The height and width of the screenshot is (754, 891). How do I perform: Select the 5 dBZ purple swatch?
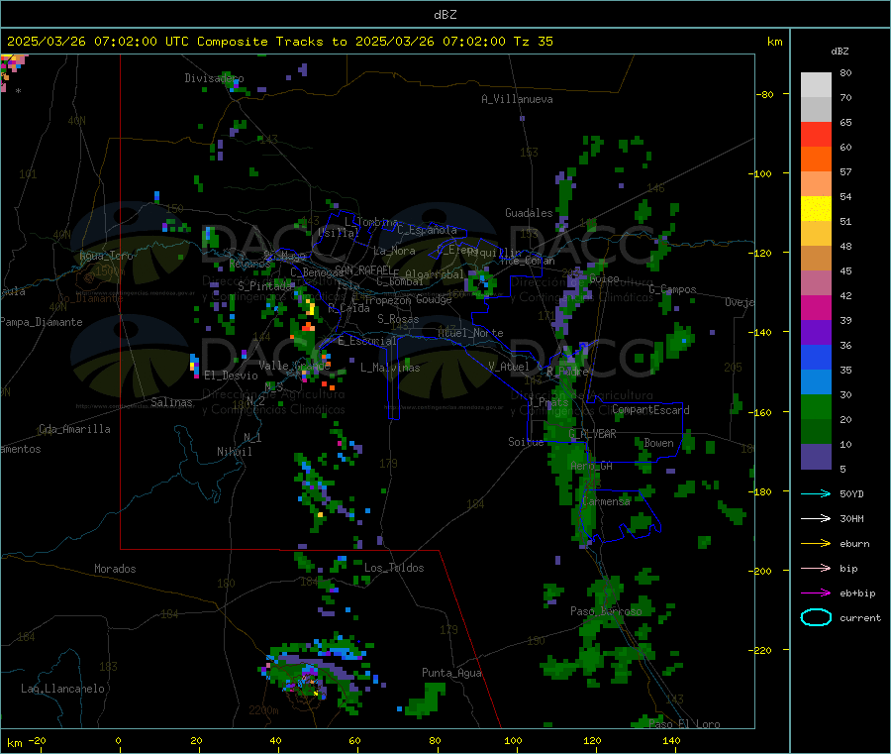(x=816, y=457)
